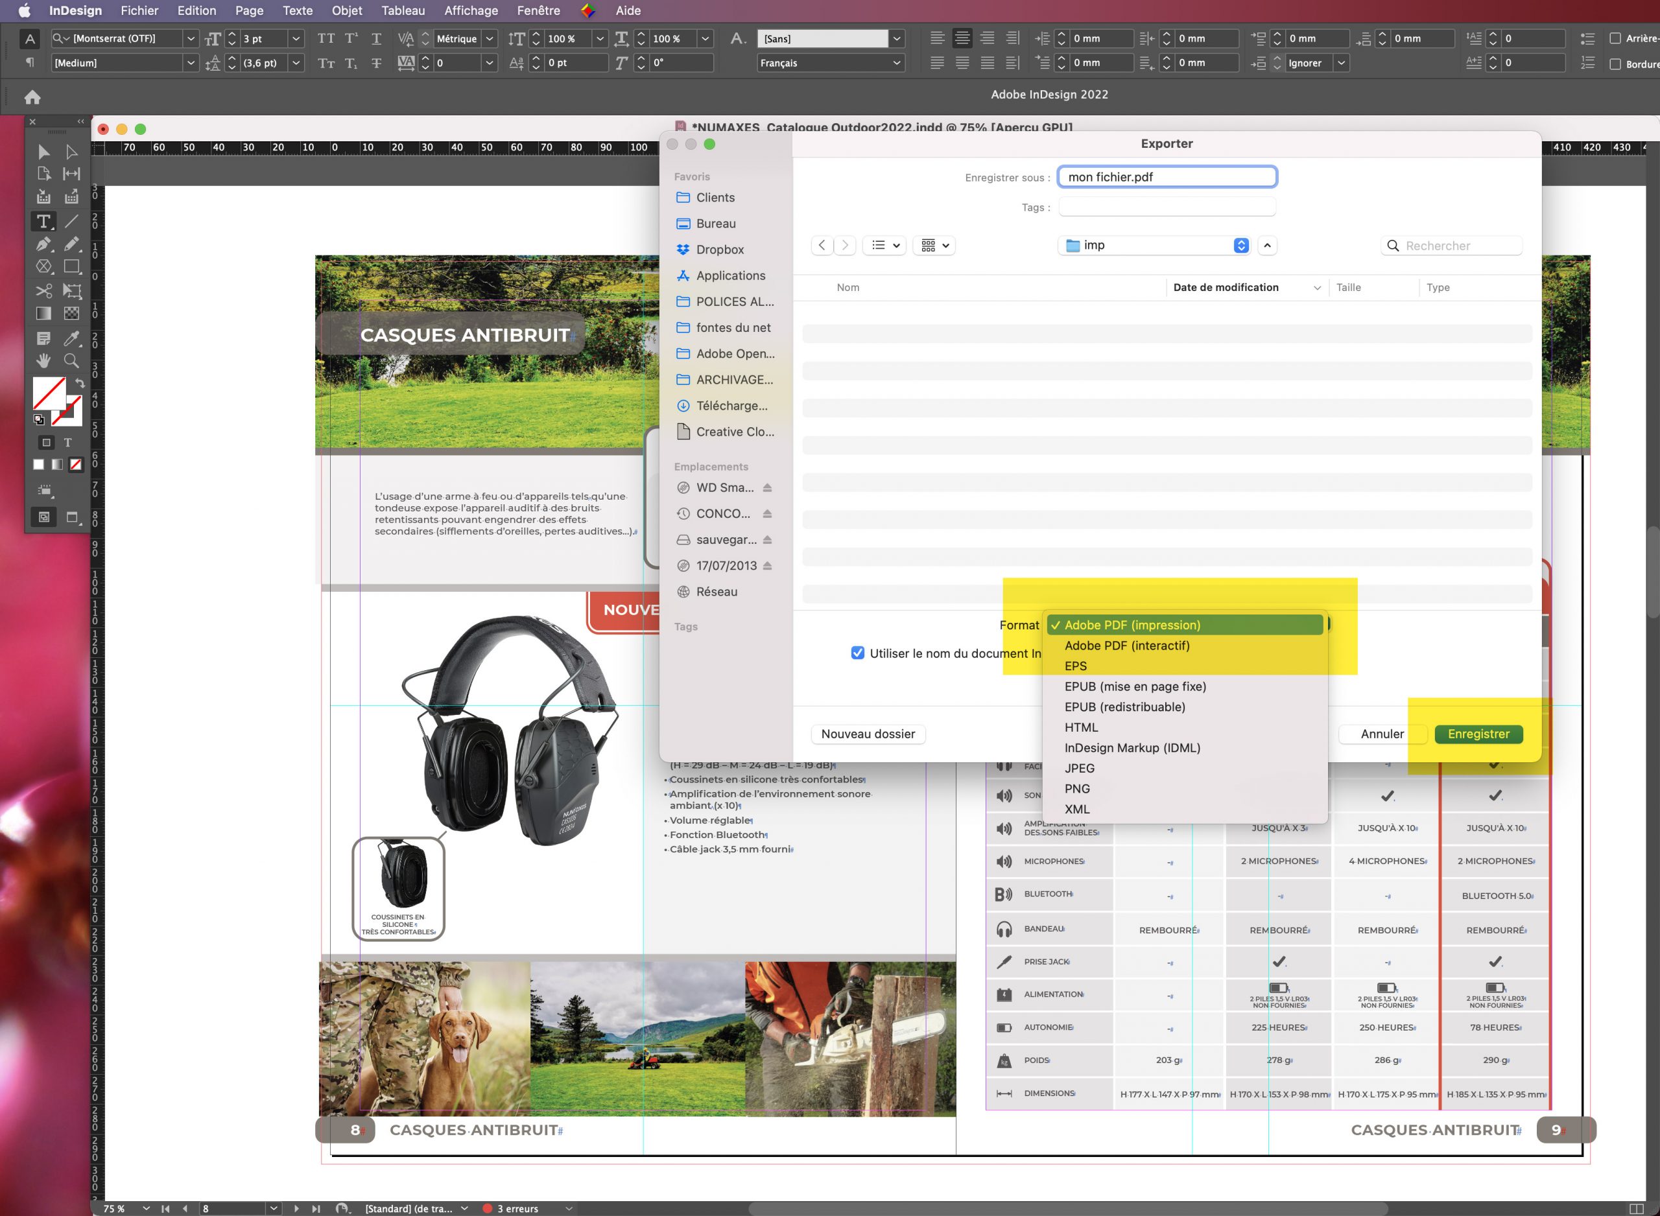
Task: Click the Fichier menu in menu bar
Action: (x=138, y=10)
